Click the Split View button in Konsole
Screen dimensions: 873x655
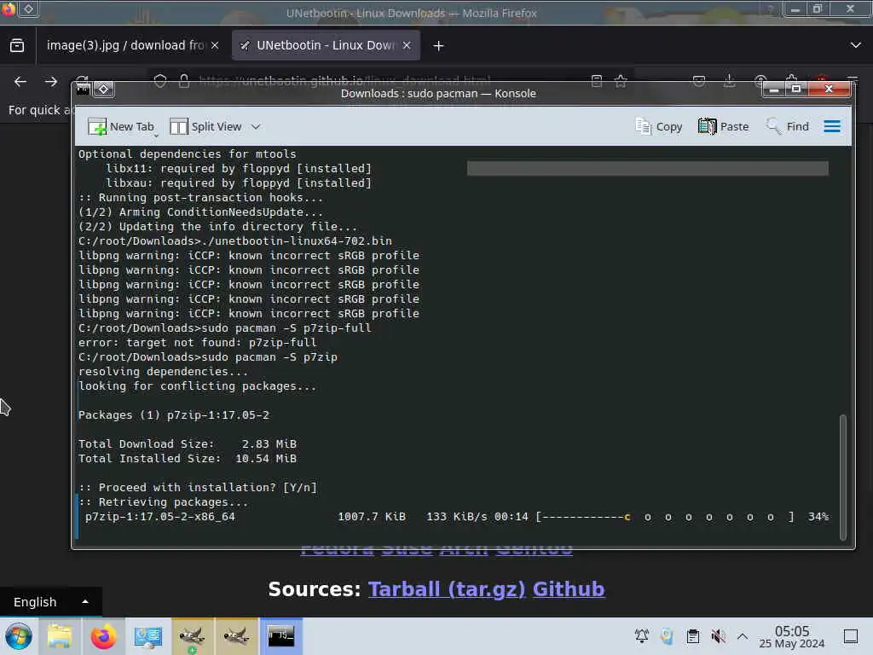tap(205, 126)
